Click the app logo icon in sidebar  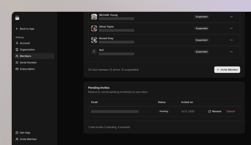coord(17,18)
